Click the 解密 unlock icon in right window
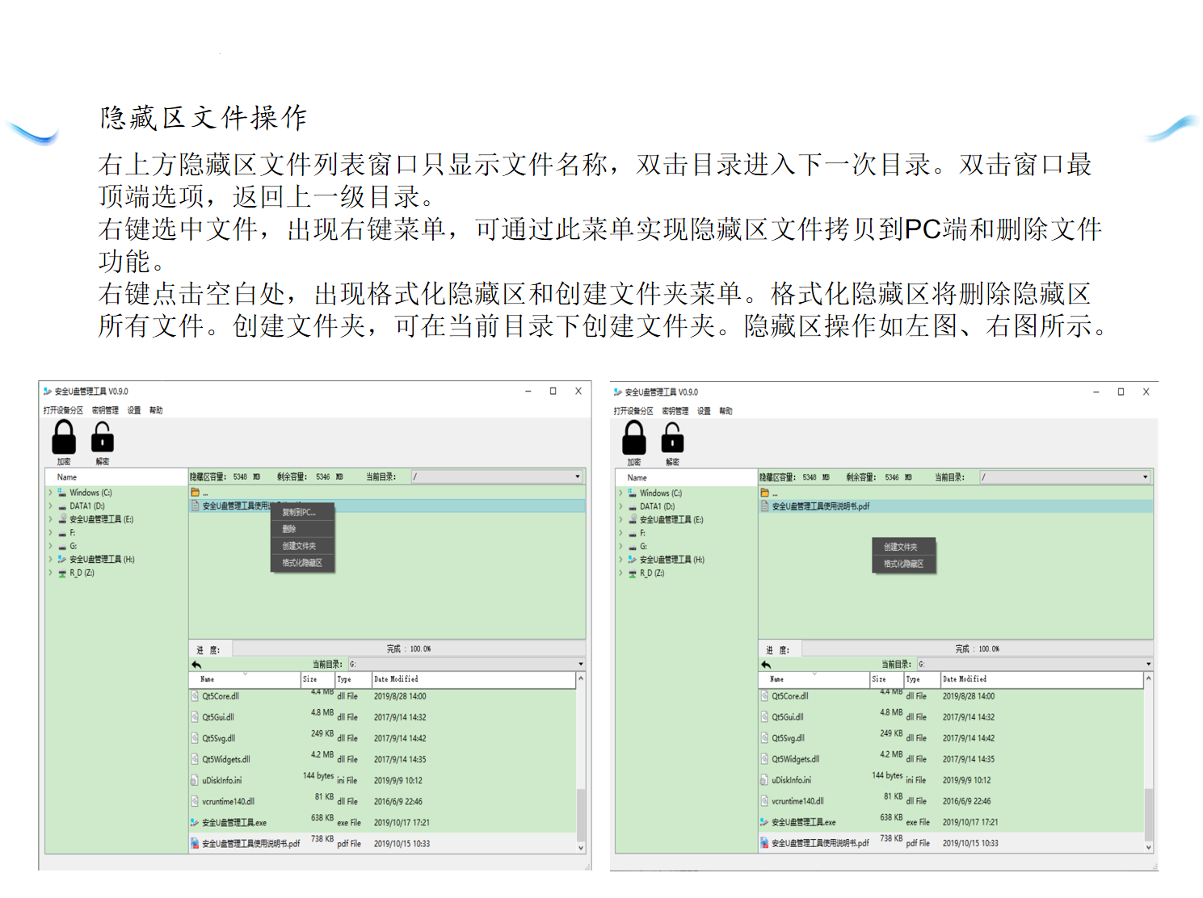The image size is (1203, 898). pyautogui.click(x=672, y=439)
